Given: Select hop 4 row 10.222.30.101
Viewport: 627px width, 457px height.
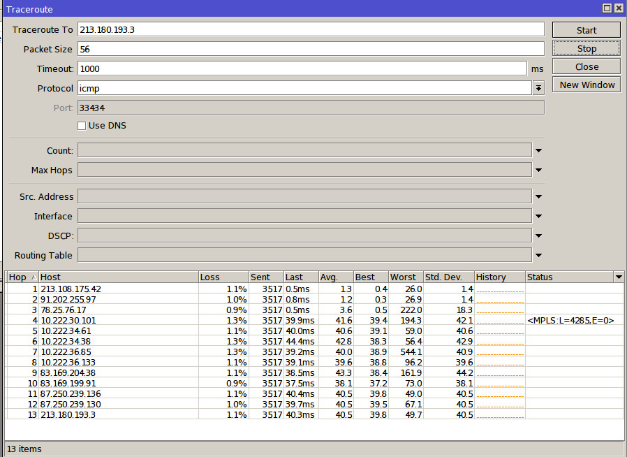Looking at the screenshot, I should pos(68,321).
